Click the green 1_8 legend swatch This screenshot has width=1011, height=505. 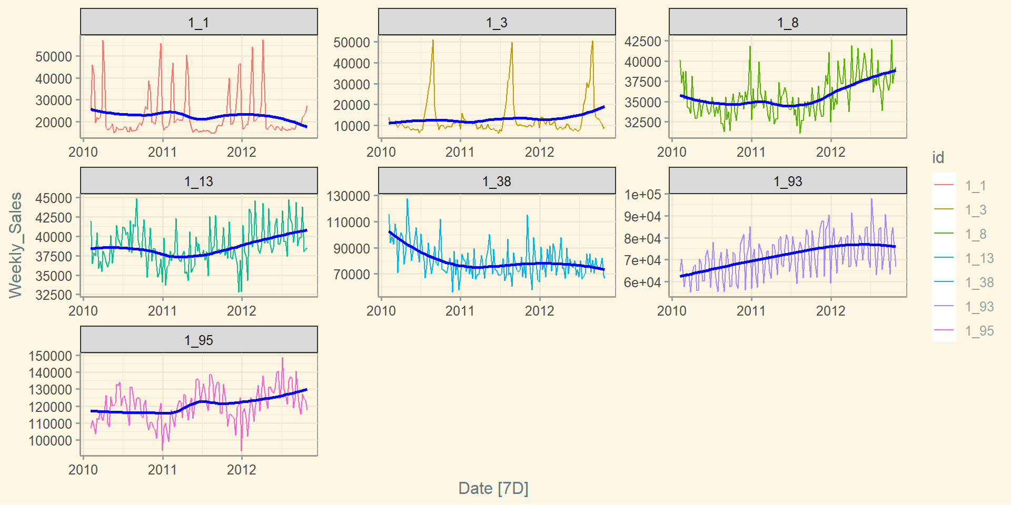[944, 234]
